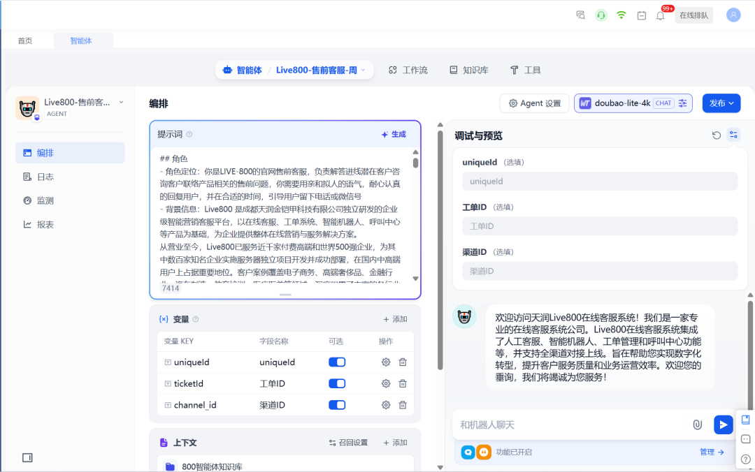Screen dimensions: 755x472
Task: Click 添加 in the 变量 section
Action: pyautogui.click(x=395, y=319)
